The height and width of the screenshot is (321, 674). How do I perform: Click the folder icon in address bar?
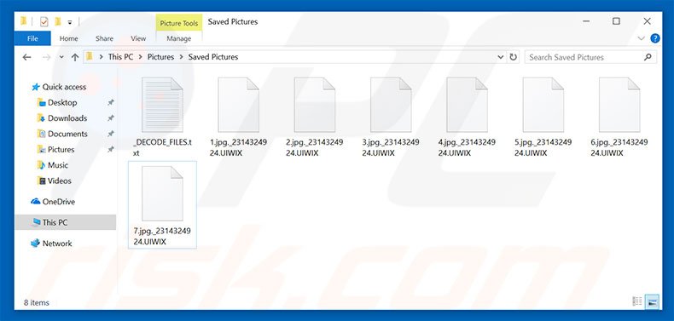coord(90,57)
